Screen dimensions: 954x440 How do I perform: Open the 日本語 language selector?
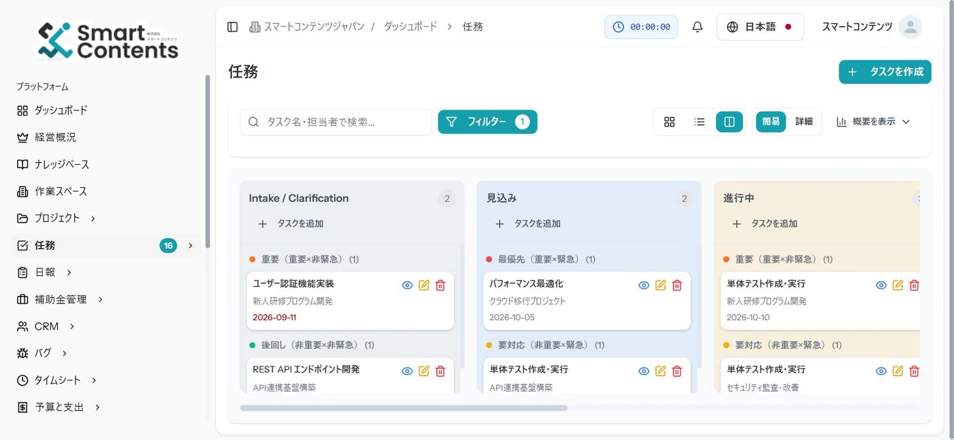760,27
